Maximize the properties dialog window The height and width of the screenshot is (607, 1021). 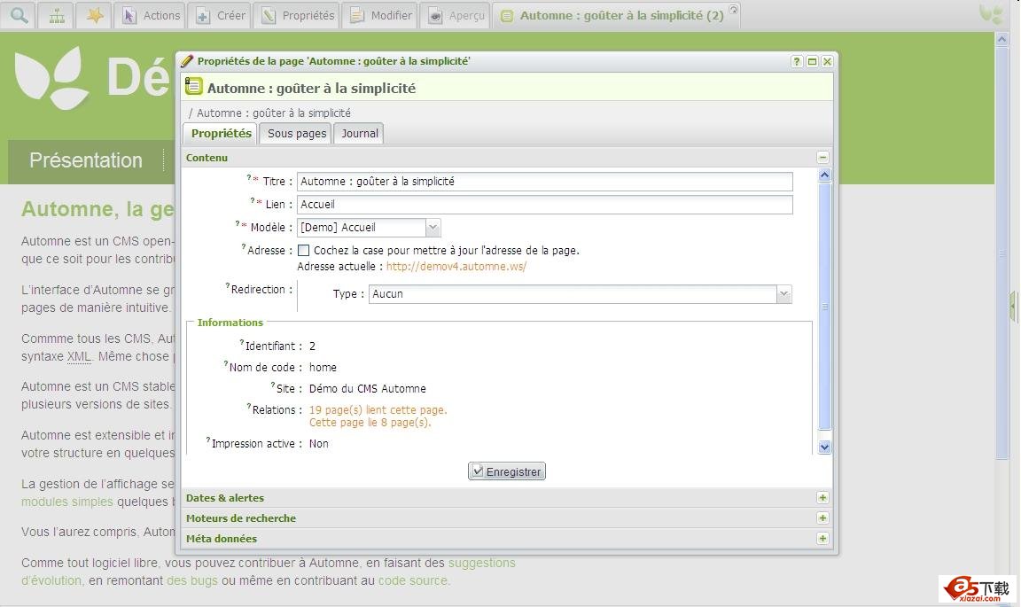(812, 61)
